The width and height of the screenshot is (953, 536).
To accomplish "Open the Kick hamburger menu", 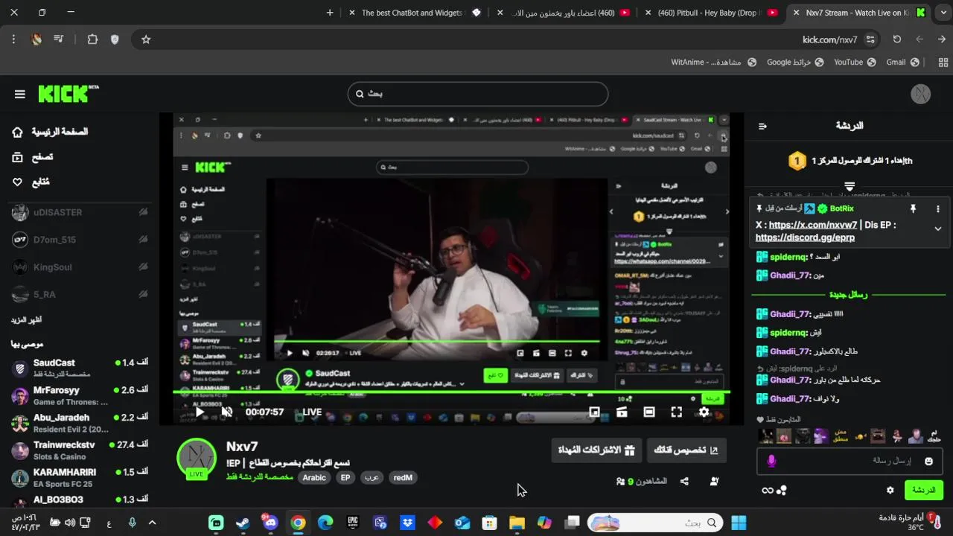I will pos(20,94).
